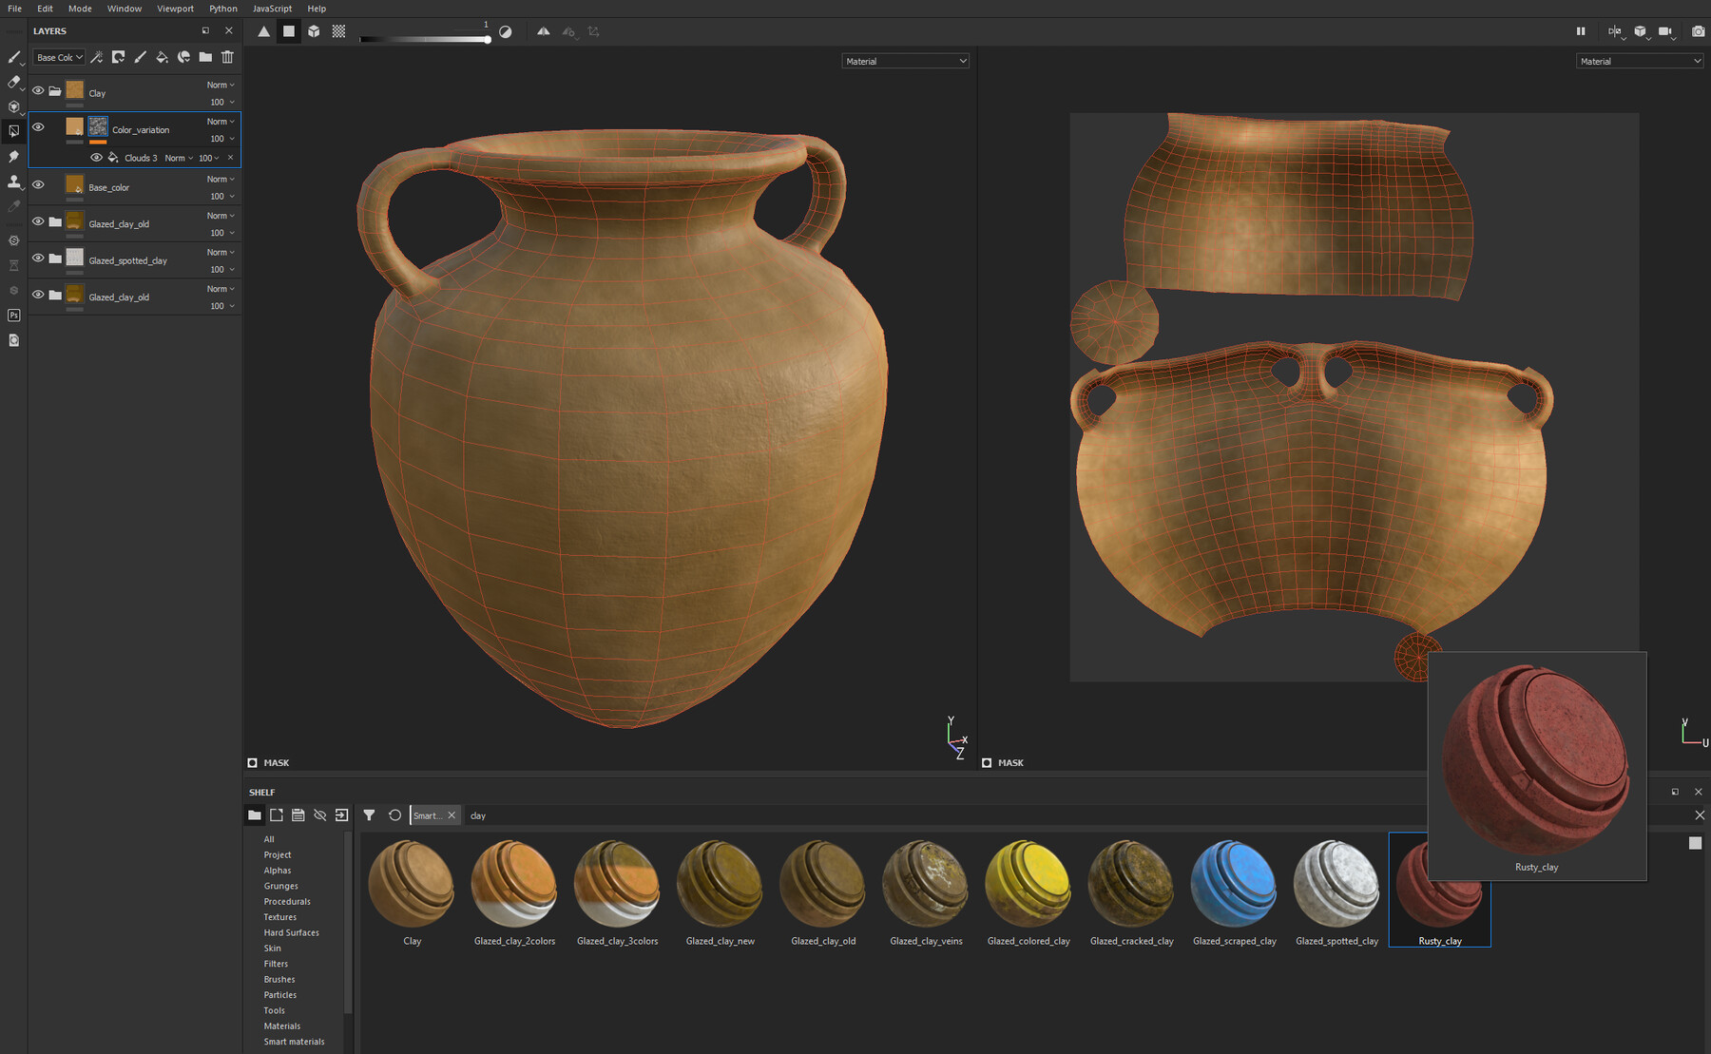The image size is (1711, 1054).
Task: Clear the clay search with the X button
Action: pos(452,814)
